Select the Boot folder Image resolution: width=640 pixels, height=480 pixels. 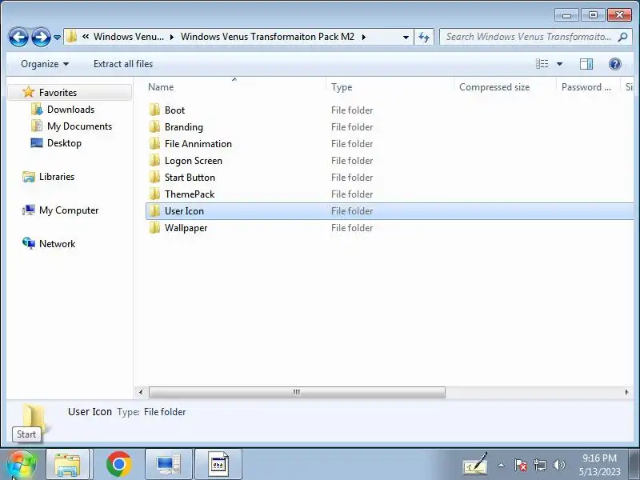174,110
